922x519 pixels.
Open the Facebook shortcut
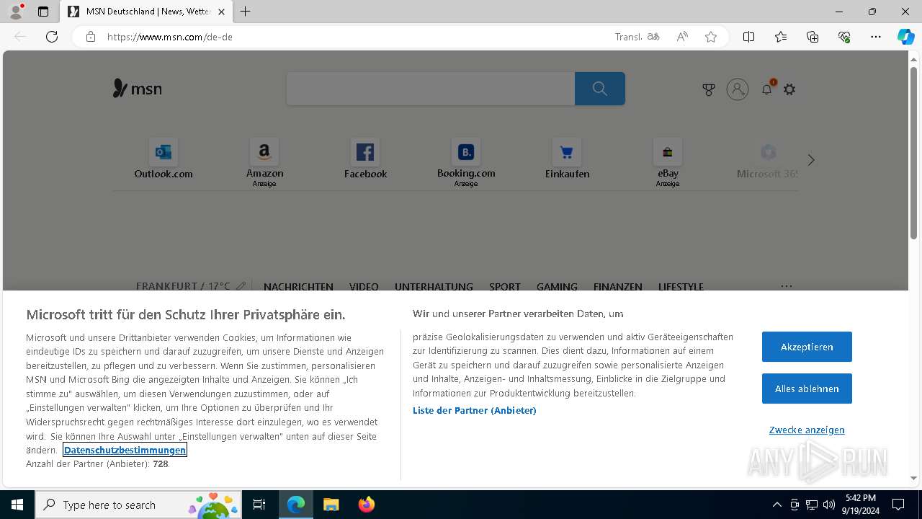tap(365, 159)
